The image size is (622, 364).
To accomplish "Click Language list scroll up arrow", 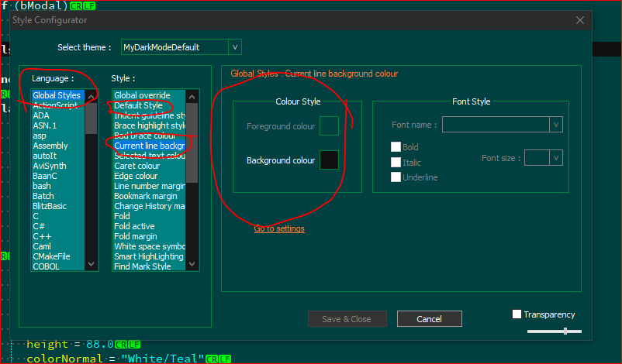I will 92,96.
